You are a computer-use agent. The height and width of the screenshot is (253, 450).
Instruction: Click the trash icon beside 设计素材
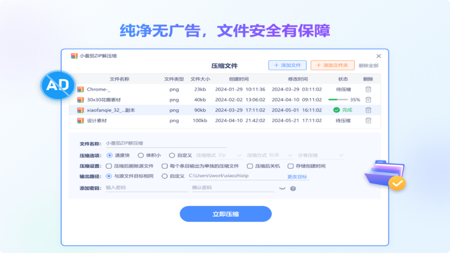pyautogui.click(x=368, y=120)
